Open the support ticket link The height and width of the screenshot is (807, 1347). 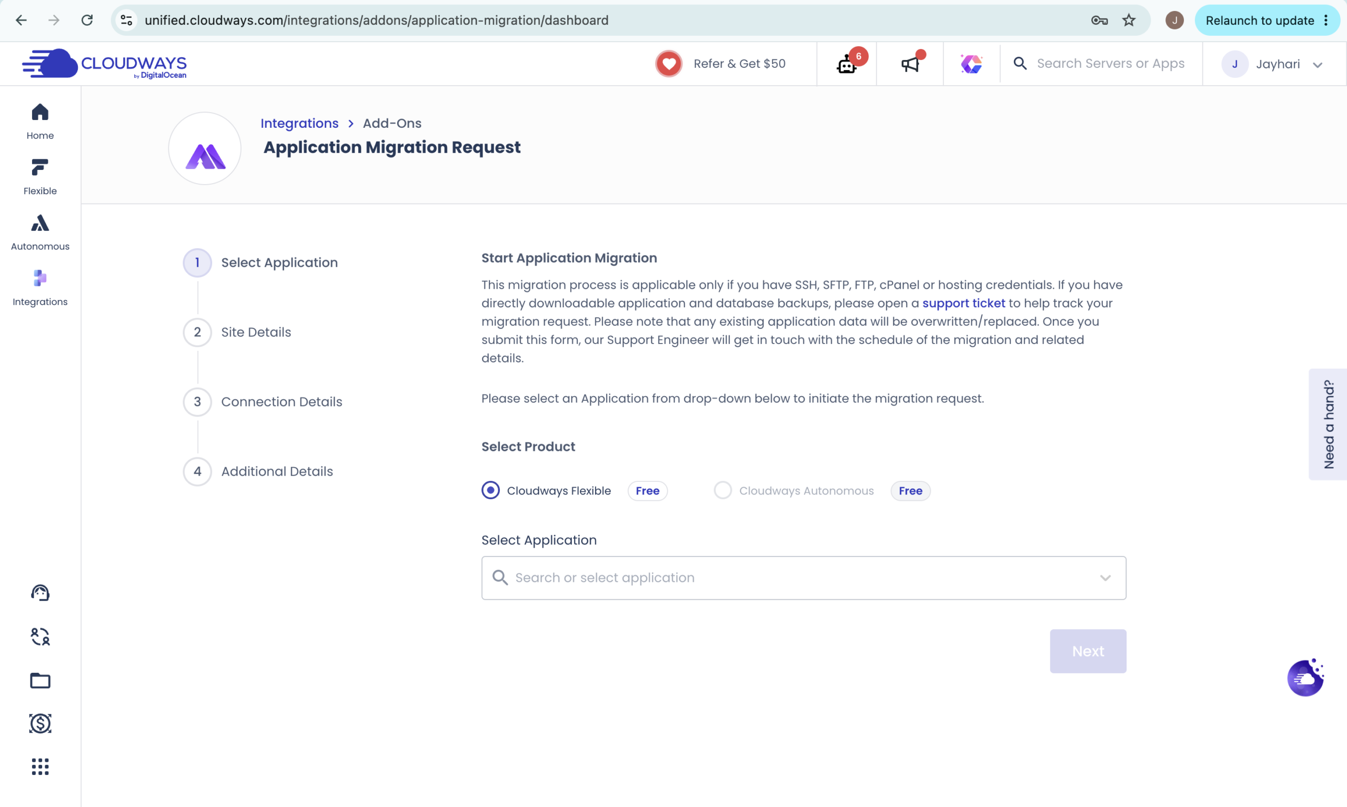(963, 304)
